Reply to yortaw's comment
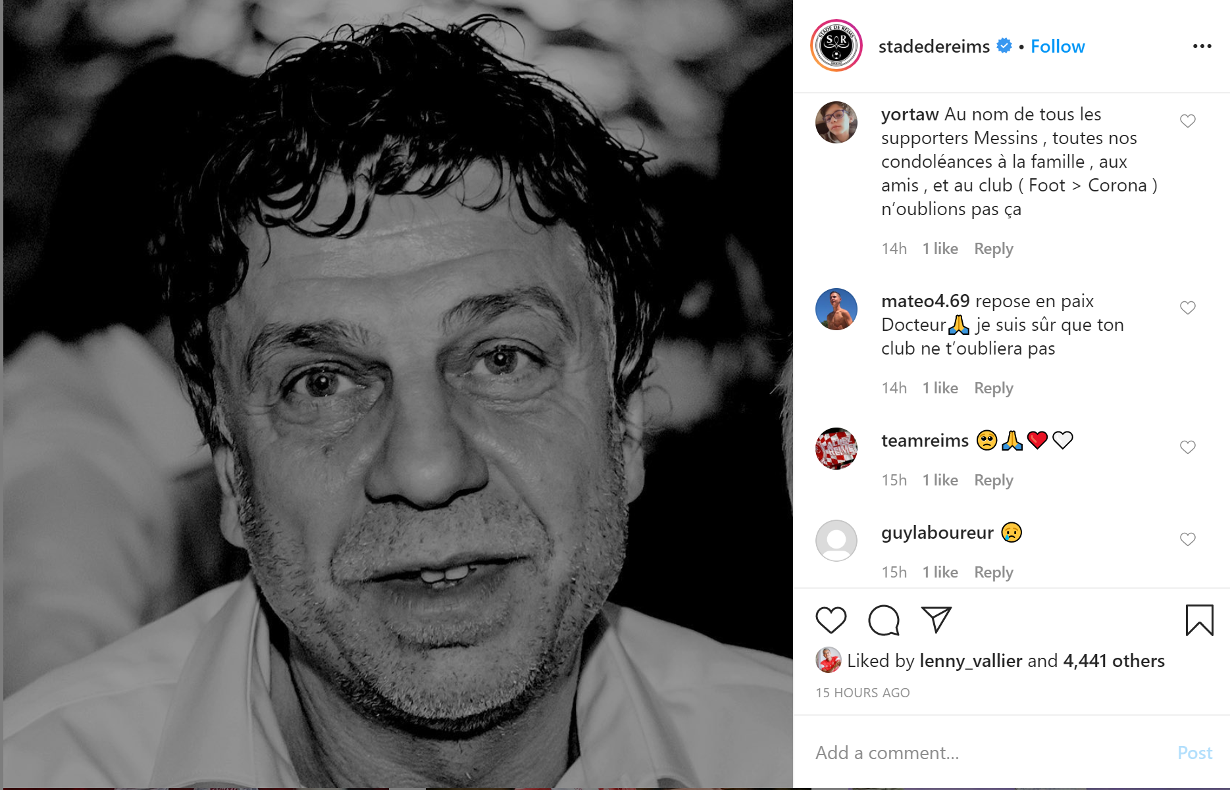The width and height of the screenshot is (1230, 790). 993,249
